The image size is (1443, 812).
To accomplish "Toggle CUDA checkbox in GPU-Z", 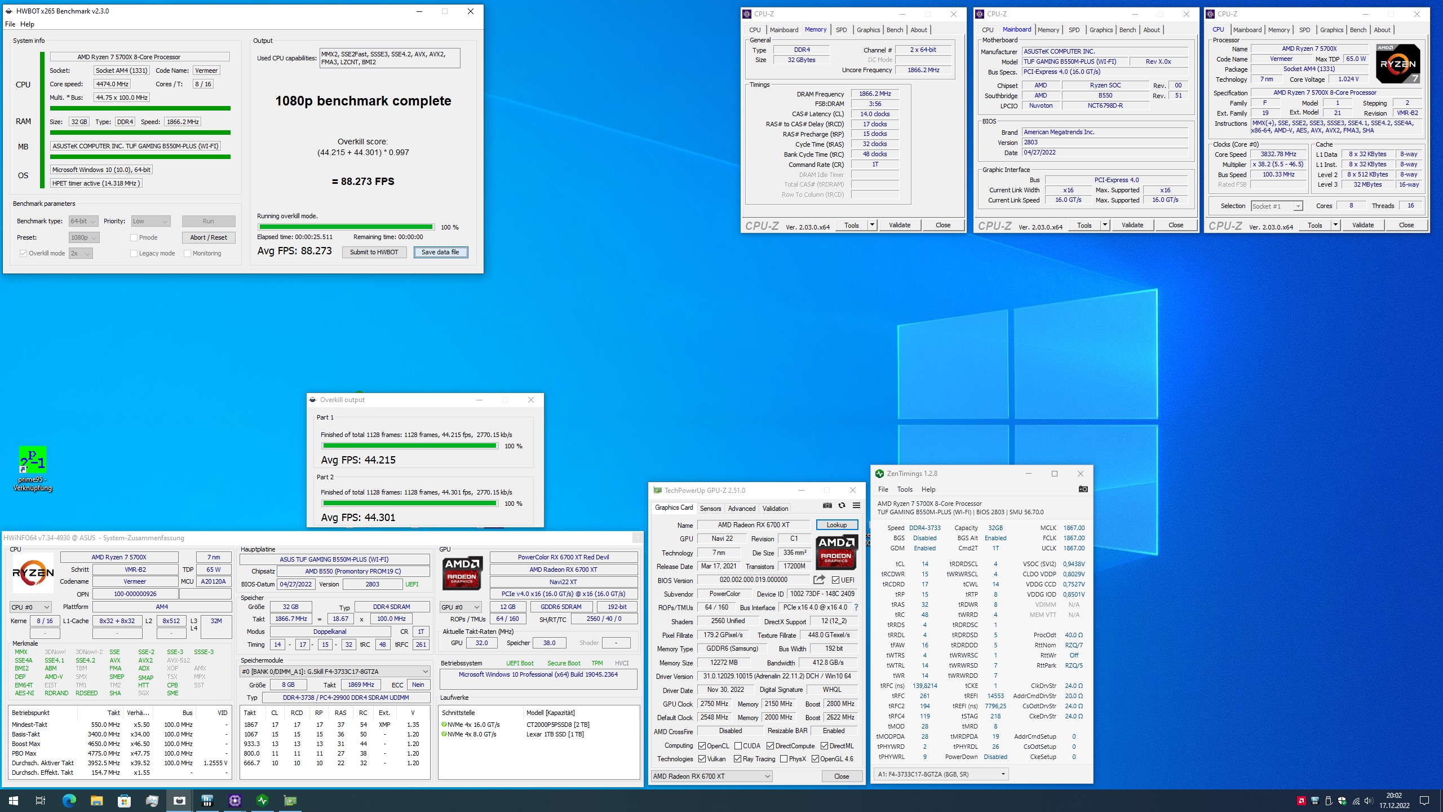I will pos(738,746).
